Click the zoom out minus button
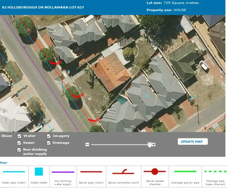Image resolution: width=228 pixels, height=193 pixels. [x=87, y=144]
